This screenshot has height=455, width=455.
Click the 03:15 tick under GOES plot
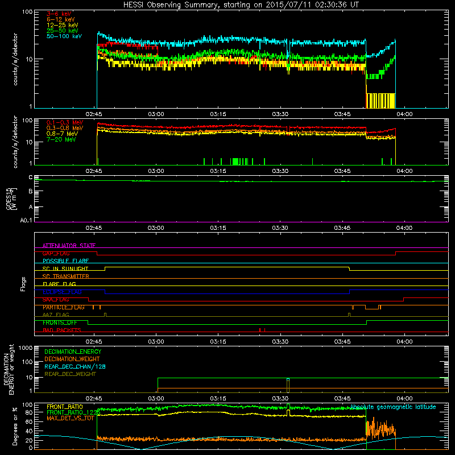point(218,228)
